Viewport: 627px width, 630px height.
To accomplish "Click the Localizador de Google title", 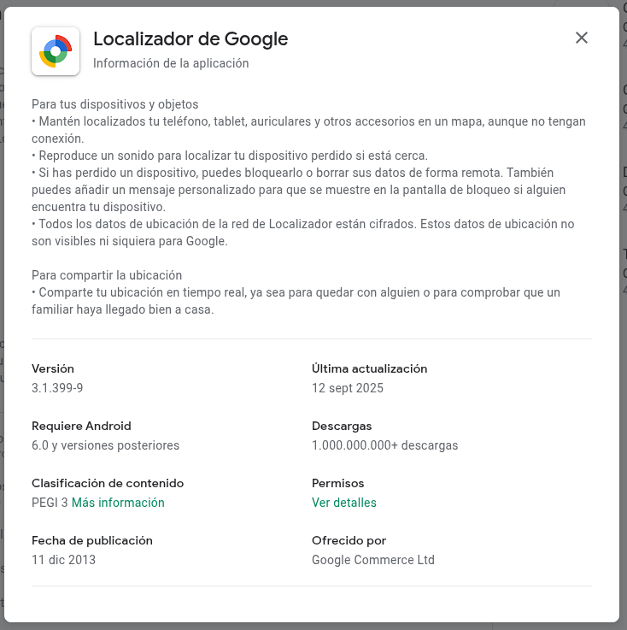I will coord(190,39).
